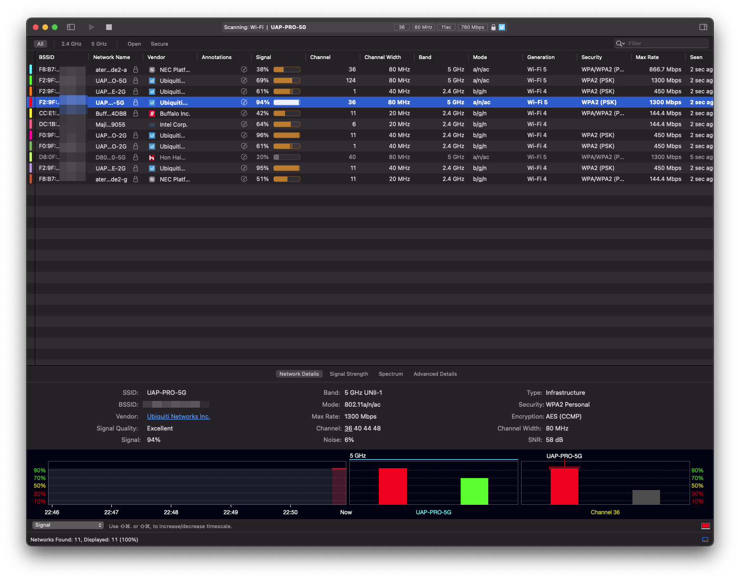Click the 11ac badge in the status bar
This screenshot has height=581, width=740.
tap(446, 27)
